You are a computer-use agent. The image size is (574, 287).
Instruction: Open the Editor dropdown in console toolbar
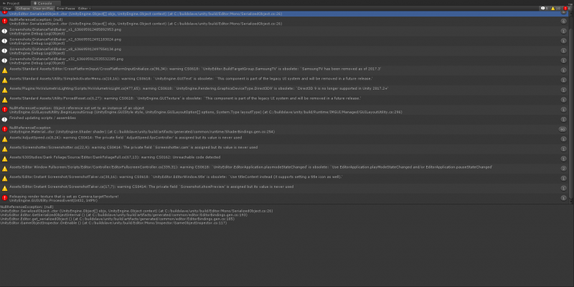coord(84,8)
